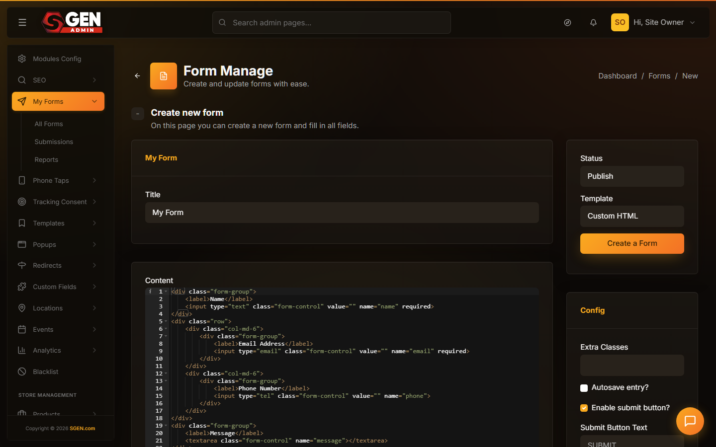Click the Popups window icon
The height and width of the screenshot is (447, 716).
pyautogui.click(x=22, y=244)
